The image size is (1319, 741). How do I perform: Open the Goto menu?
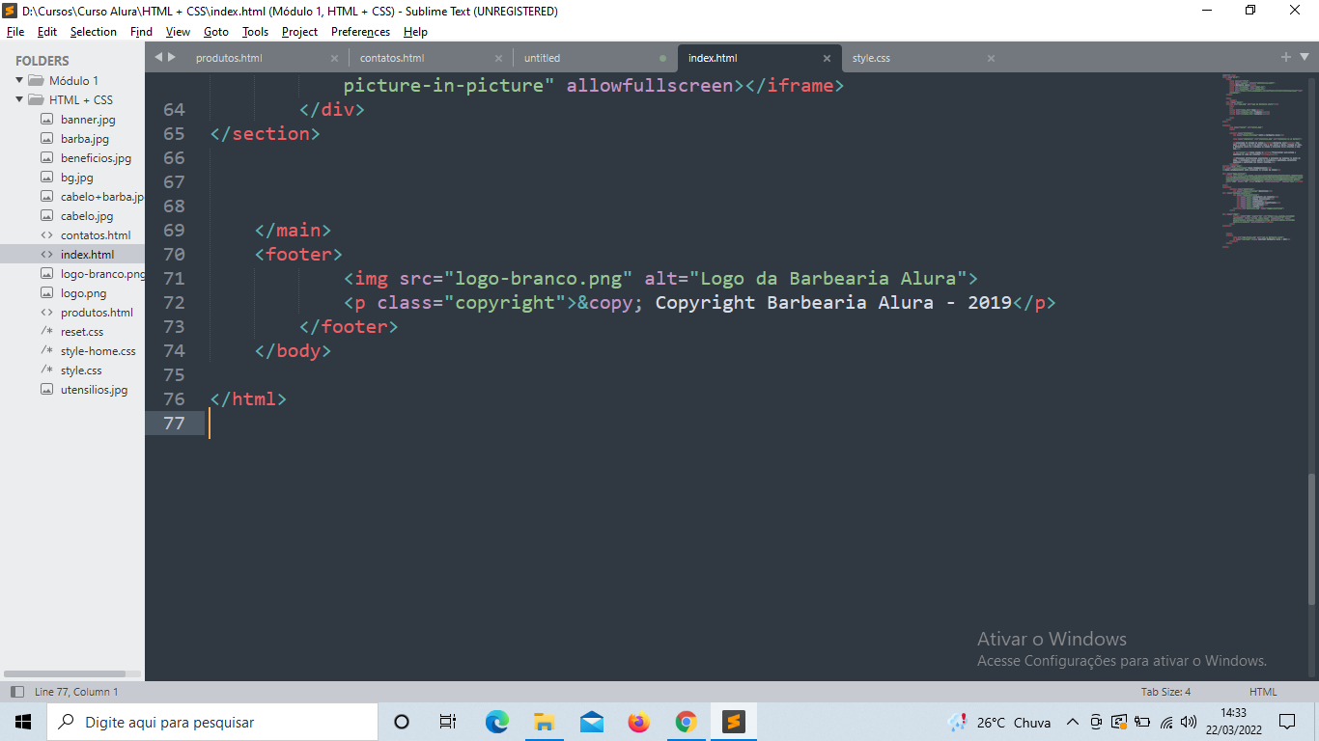click(x=216, y=32)
